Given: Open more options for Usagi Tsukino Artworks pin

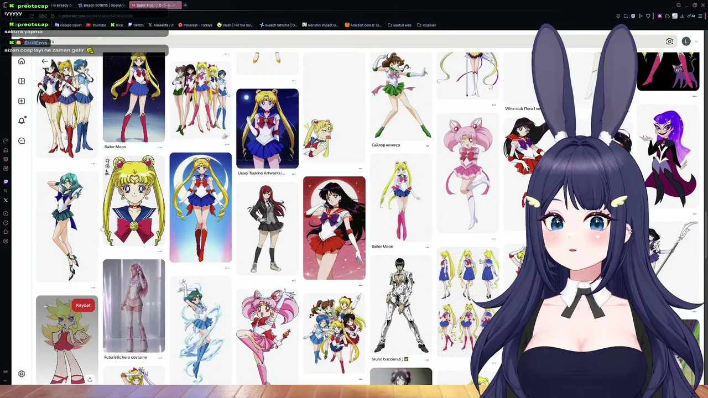Looking at the screenshot, I should click(294, 175).
